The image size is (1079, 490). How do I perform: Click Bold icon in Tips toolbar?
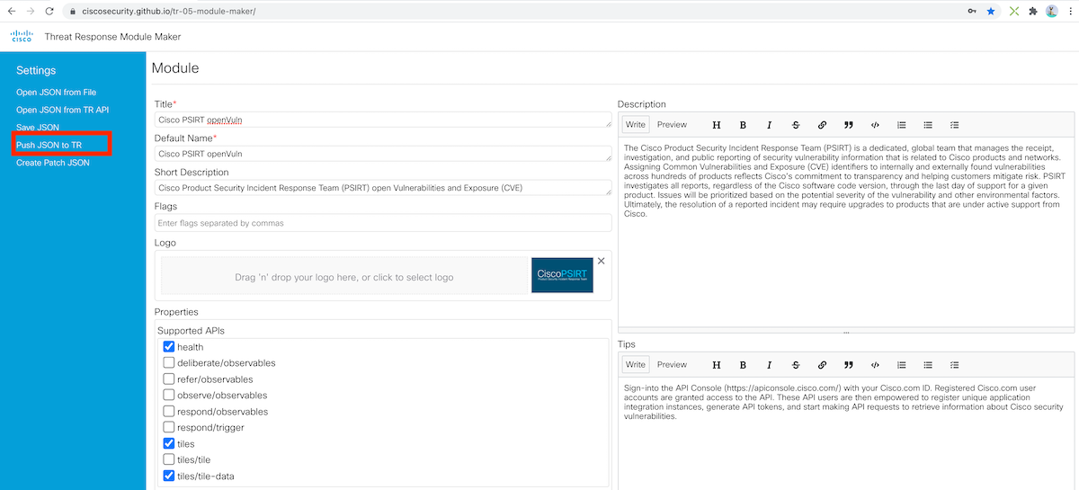pyautogui.click(x=743, y=365)
